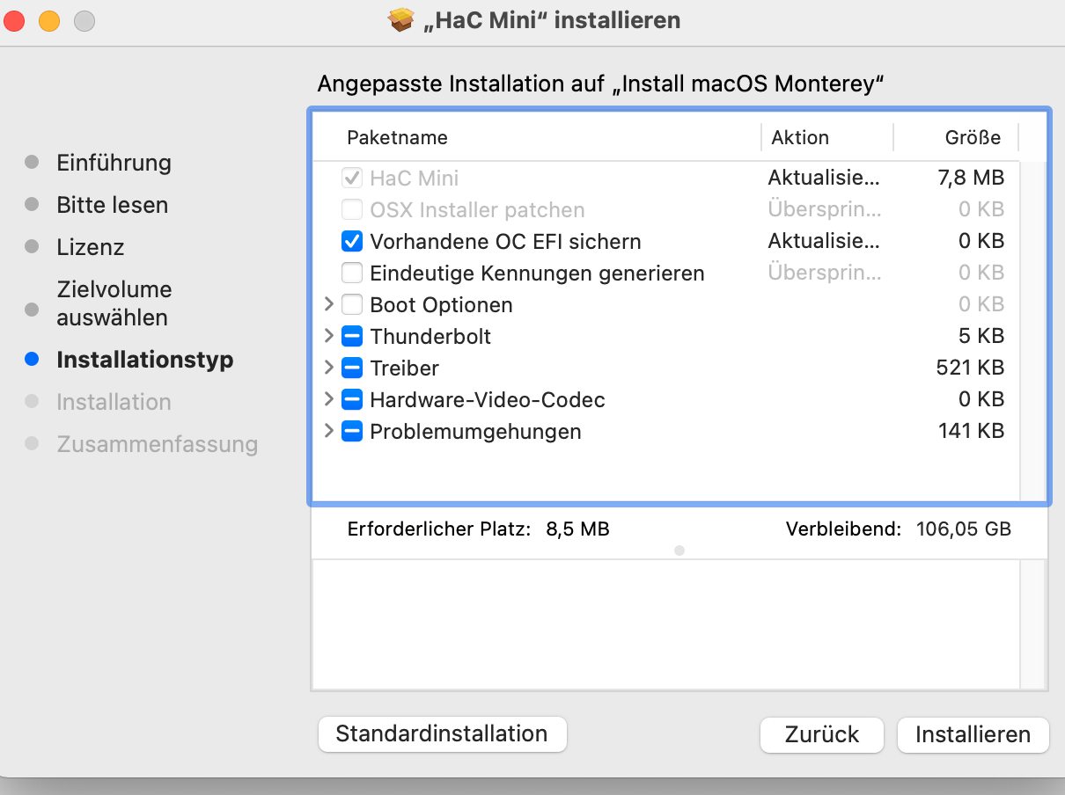
Task: Expand the Problemumgehungen group
Action: pyautogui.click(x=328, y=432)
